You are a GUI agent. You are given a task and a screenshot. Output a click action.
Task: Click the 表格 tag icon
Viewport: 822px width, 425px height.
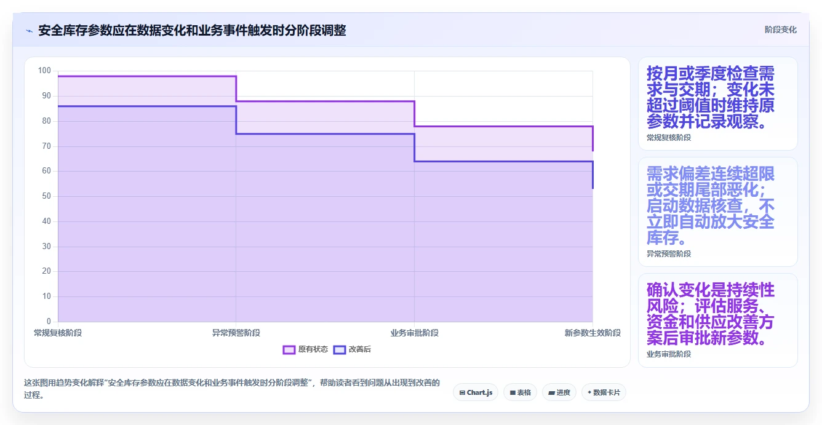coord(513,392)
